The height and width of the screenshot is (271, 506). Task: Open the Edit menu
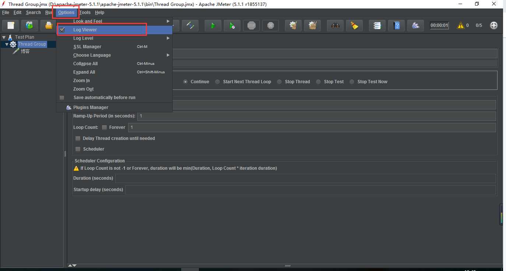17,13
